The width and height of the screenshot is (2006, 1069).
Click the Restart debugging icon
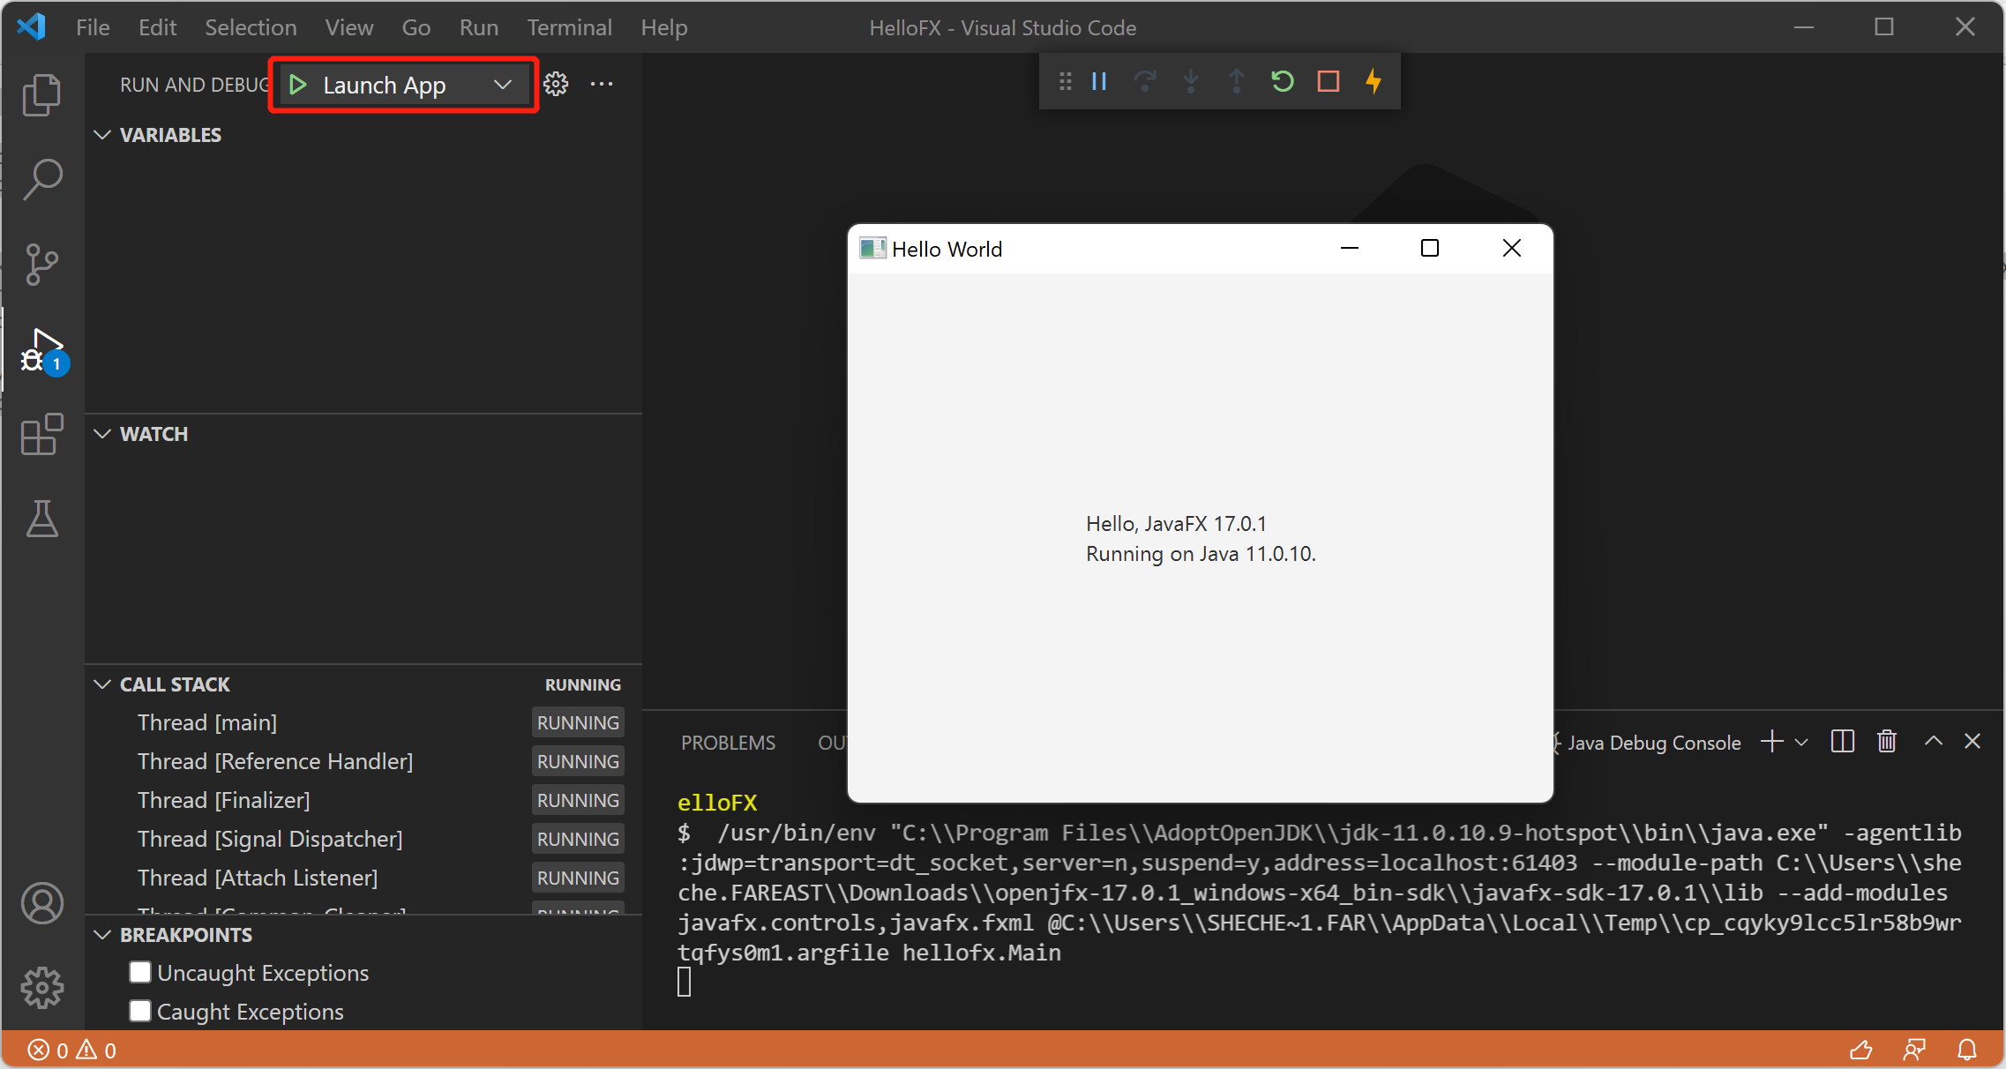1282,82
